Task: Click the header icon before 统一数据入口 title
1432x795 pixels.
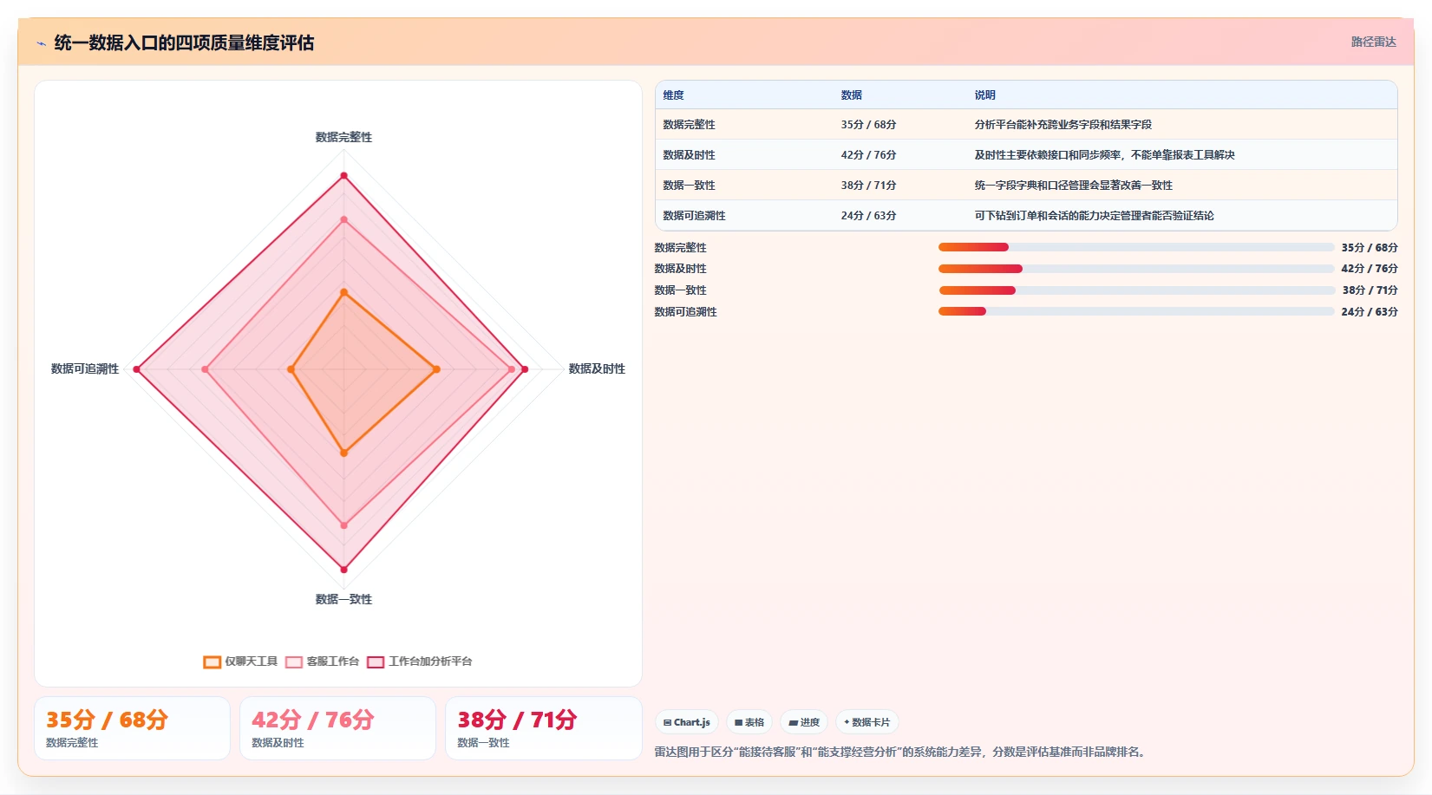Action: pos(41,43)
